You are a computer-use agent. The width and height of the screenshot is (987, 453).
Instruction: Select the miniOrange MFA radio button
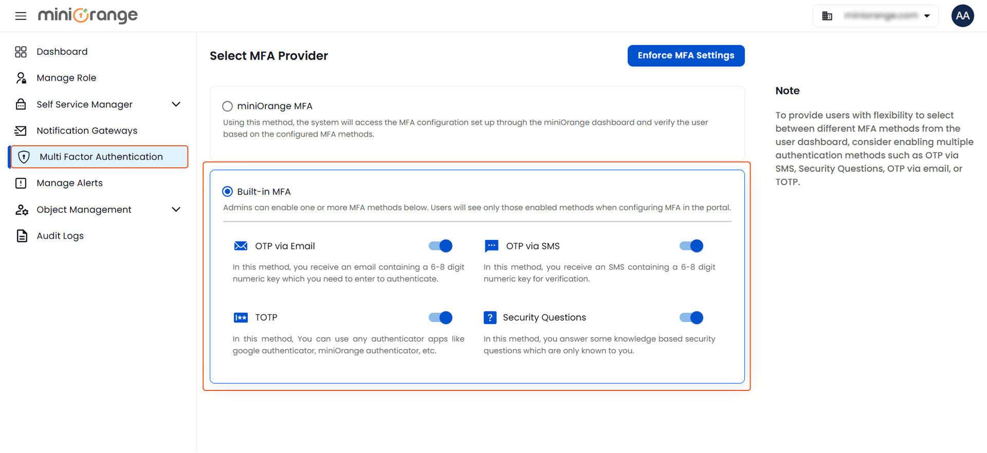pos(227,106)
